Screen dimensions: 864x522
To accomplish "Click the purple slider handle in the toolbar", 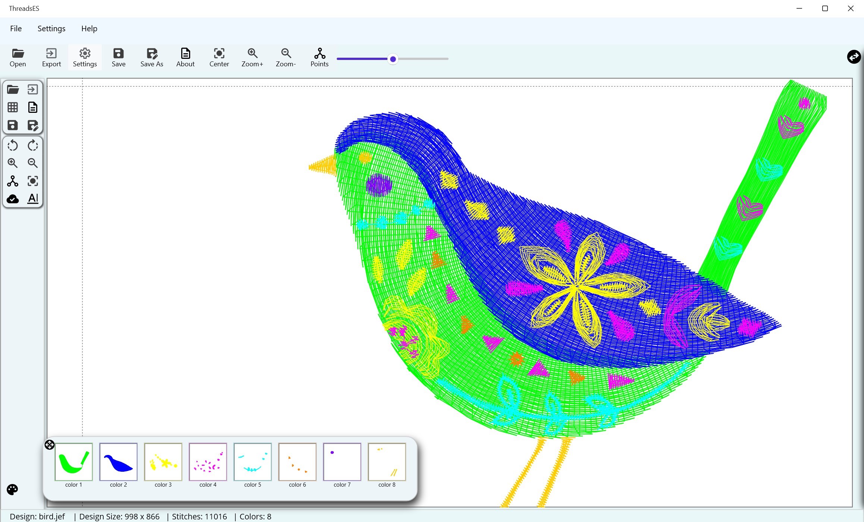I will click(393, 59).
